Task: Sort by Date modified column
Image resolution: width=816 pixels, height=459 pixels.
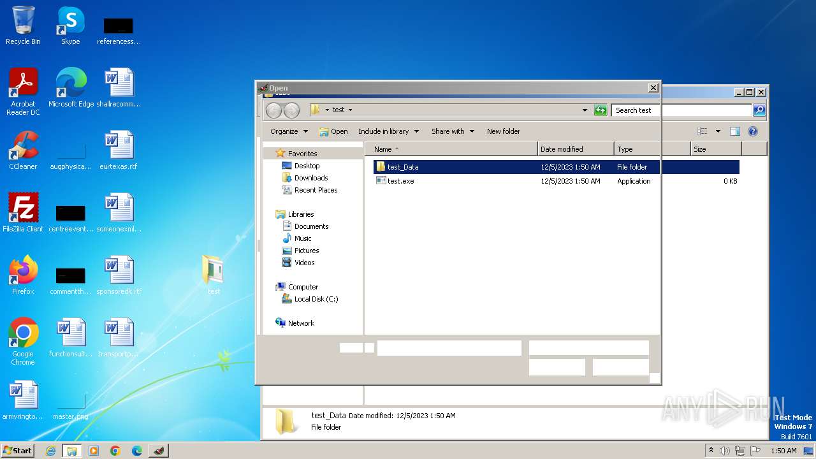Action: point(576,149)
